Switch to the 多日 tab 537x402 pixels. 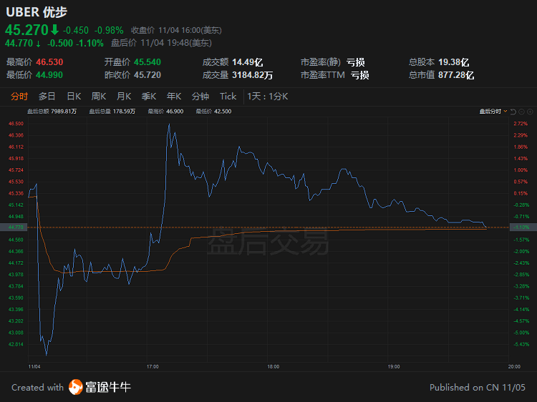(x=47, y=97)
